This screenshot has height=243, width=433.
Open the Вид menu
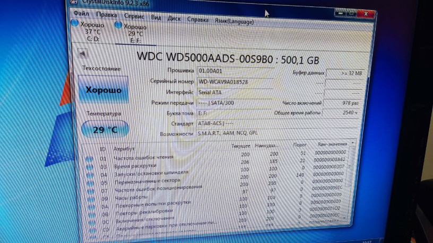156,17
